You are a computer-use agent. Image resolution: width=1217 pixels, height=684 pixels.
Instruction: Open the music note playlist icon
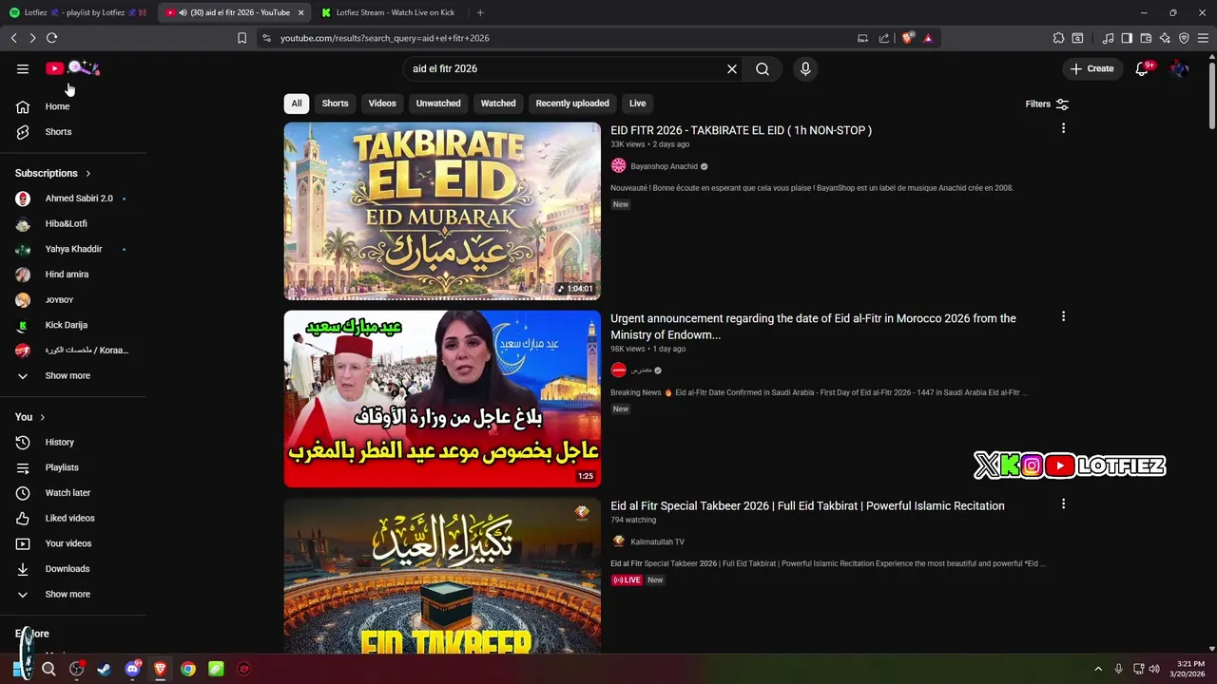(x=1108, y=38)
